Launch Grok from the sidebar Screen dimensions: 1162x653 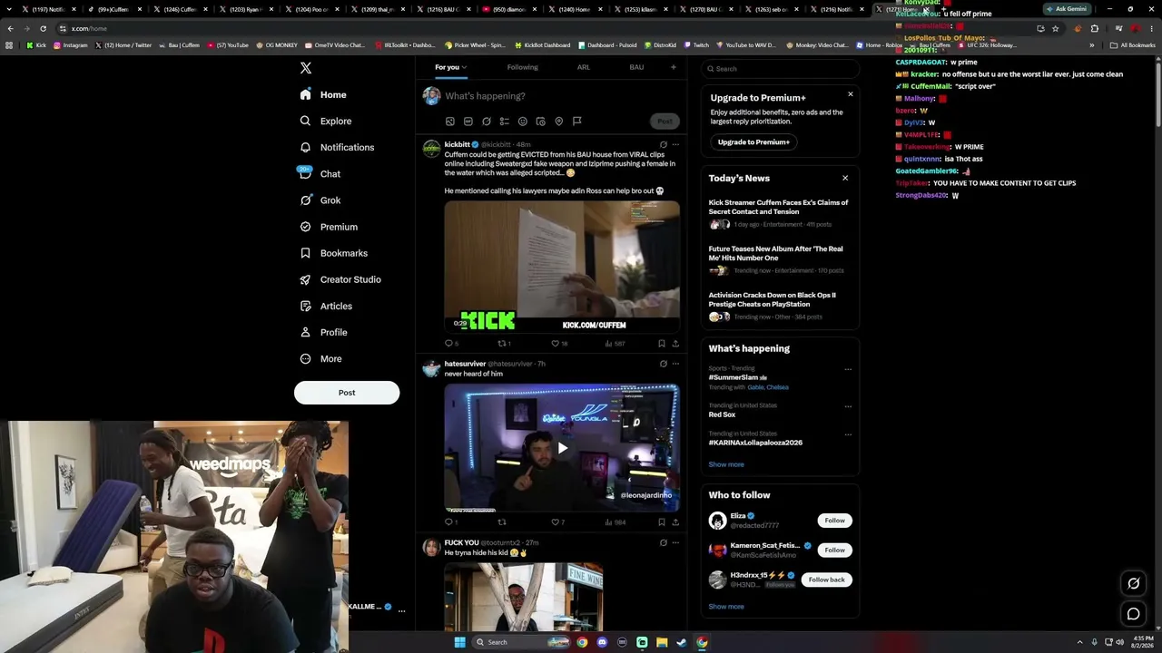(320, 200)
